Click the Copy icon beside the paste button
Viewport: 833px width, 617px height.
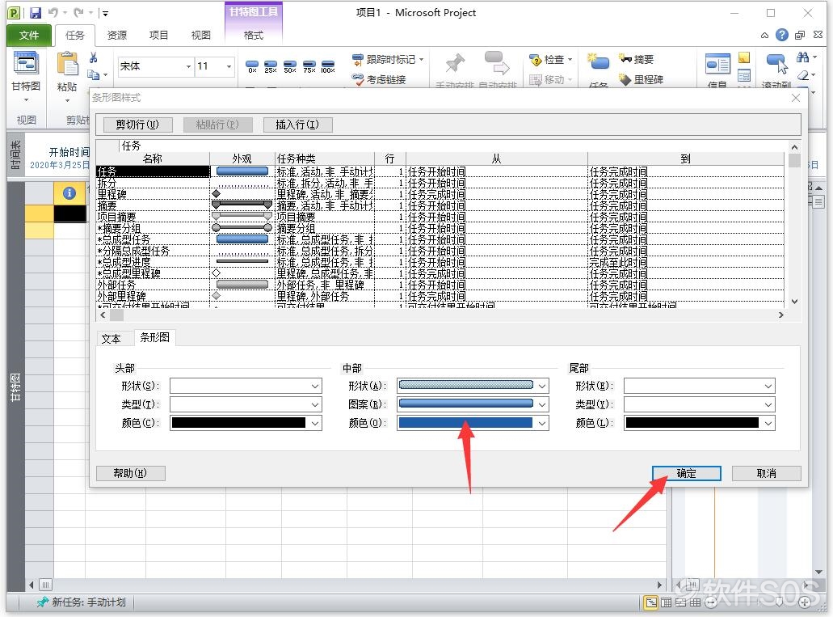(x=94, y=74)
